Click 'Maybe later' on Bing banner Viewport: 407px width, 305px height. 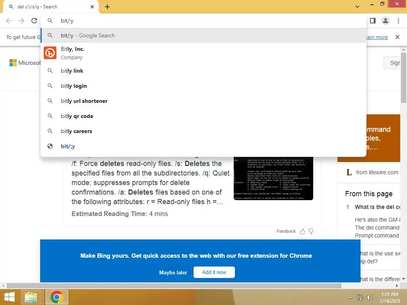(x=173, y=272)
